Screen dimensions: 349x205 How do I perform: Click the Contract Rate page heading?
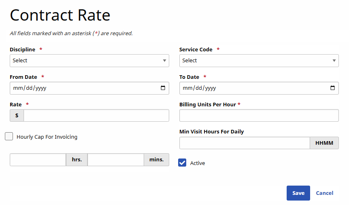[60, 15]
